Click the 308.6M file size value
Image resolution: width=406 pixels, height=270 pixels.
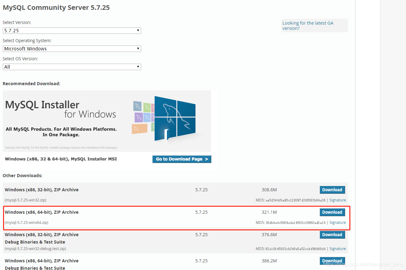coord(269,190)
